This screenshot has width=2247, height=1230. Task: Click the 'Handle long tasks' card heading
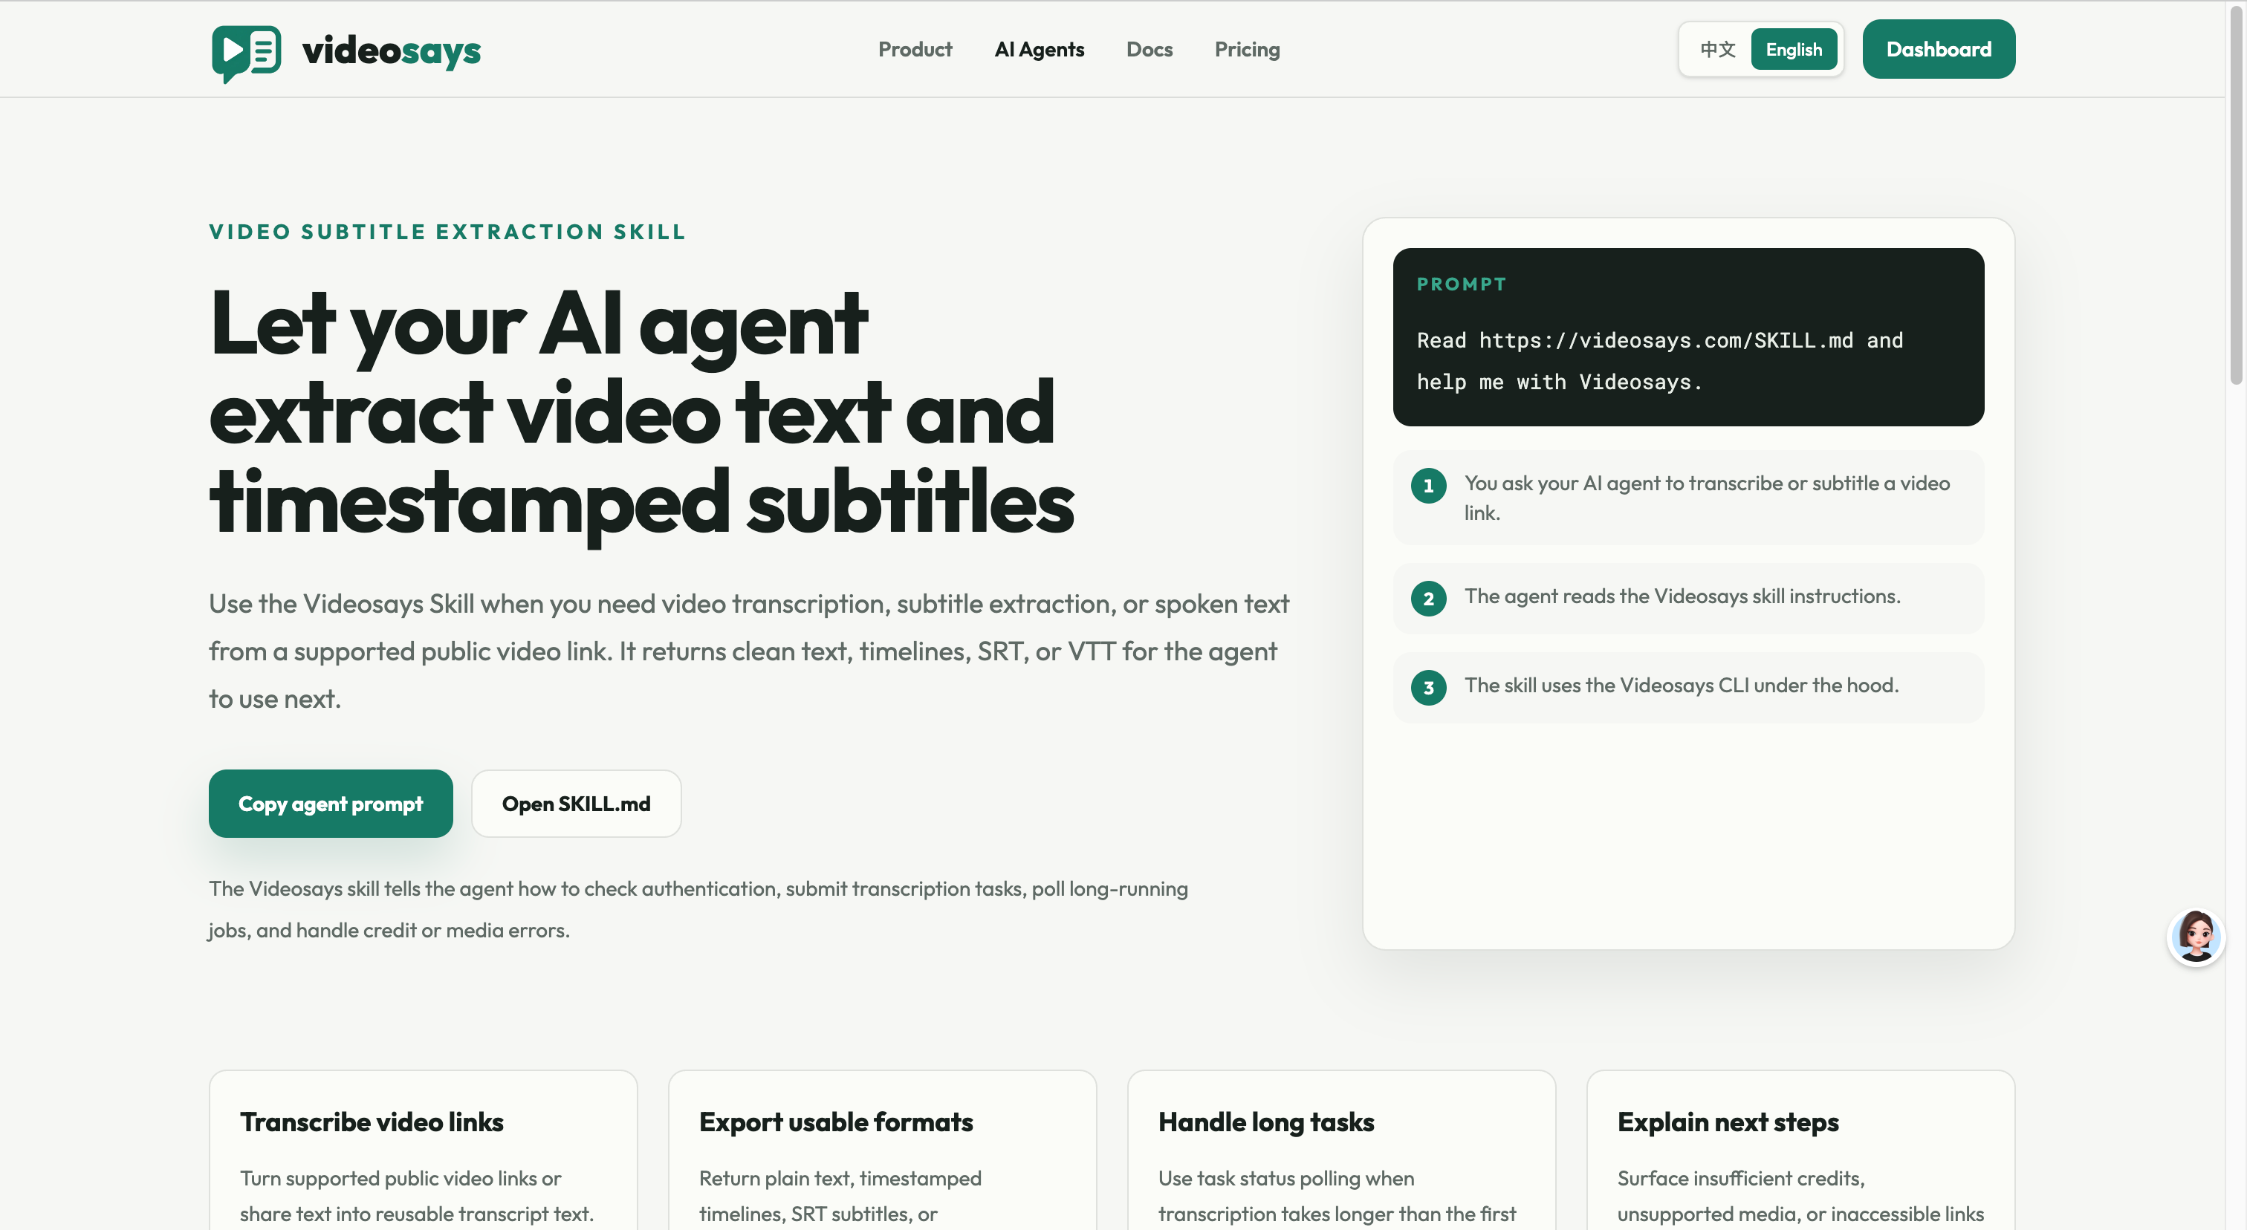1265,1122
